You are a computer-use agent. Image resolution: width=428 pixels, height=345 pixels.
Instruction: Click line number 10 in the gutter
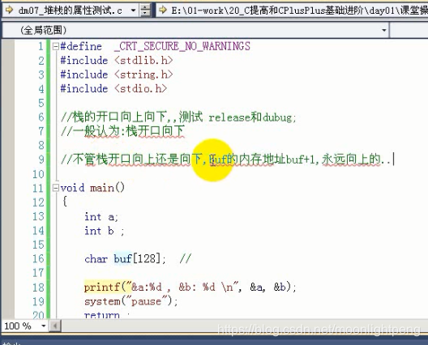(x=38, y=174)
